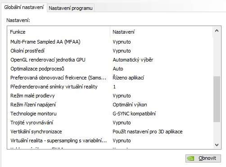Select Režim řízení napájení row

point(110,105)
